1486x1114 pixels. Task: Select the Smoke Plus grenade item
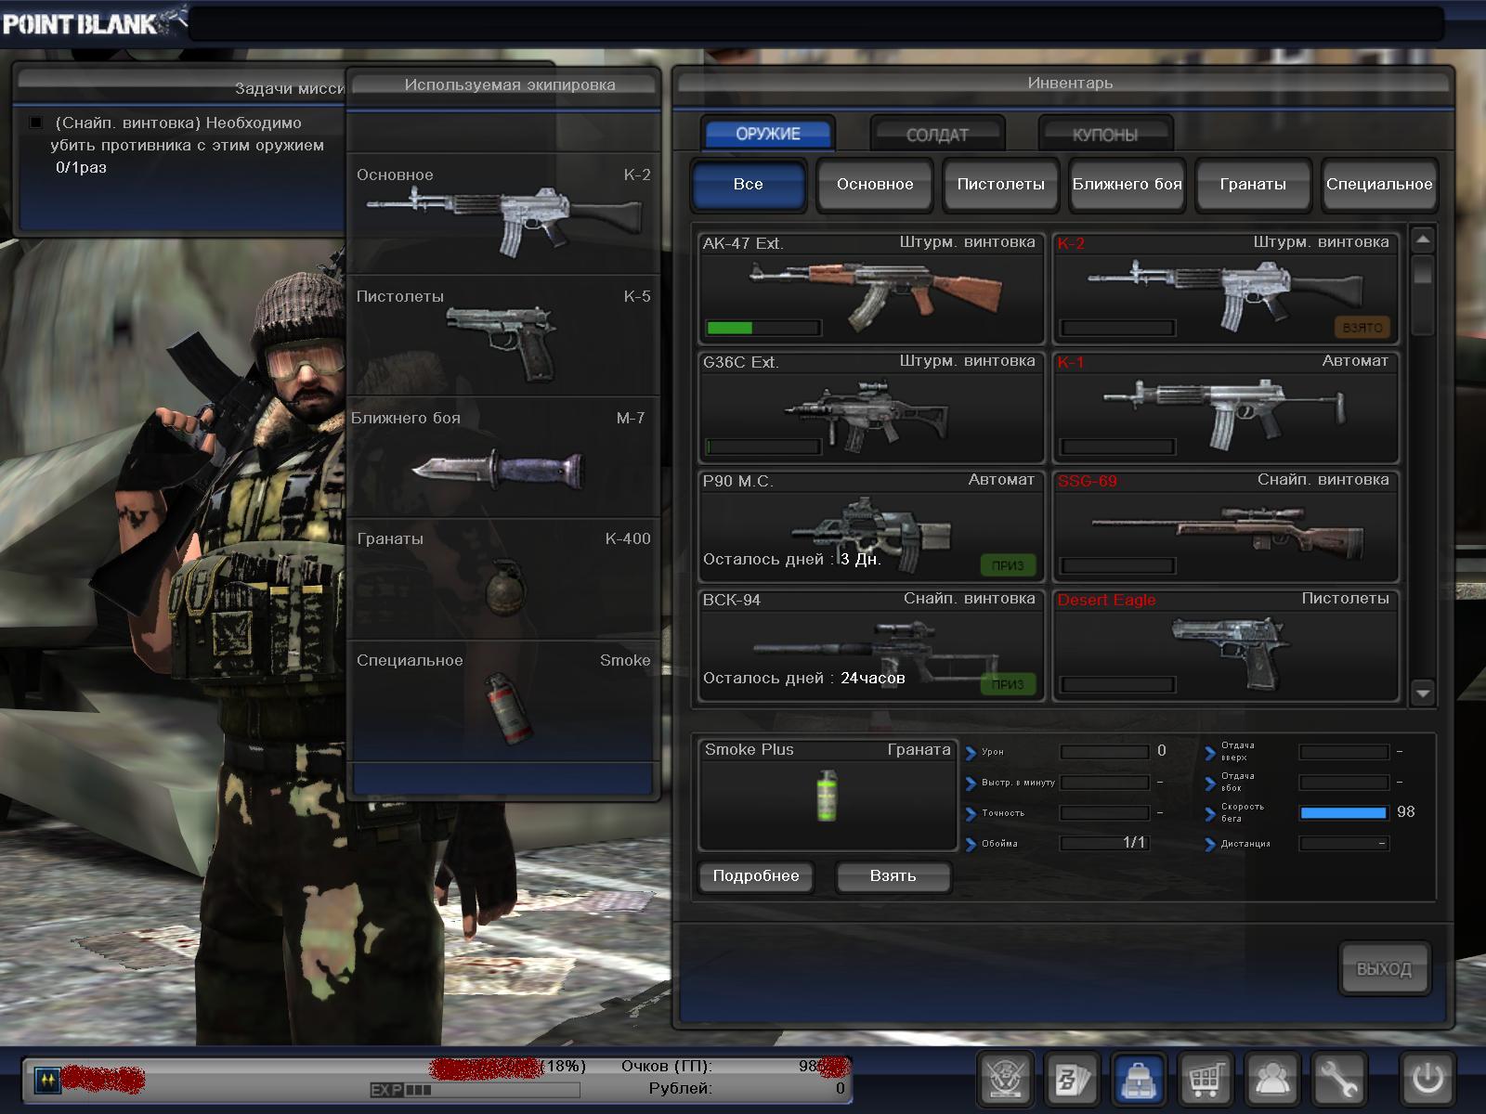[827, 795]
